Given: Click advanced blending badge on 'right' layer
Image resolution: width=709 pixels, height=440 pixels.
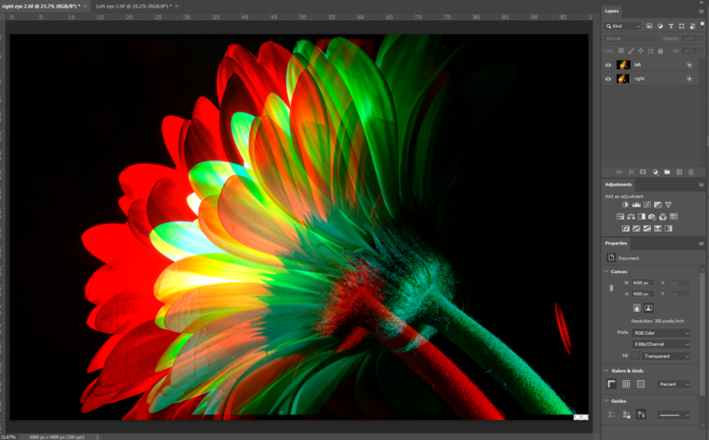Looking at the screenshot, I should click(x=689, y=79).
